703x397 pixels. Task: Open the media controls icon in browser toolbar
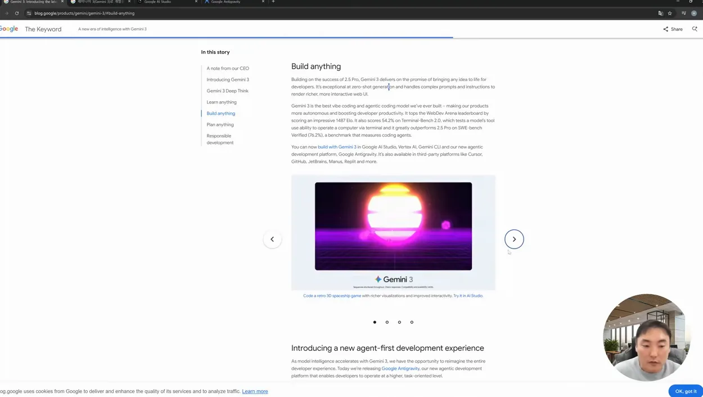pyautogui.click(x=683, y=13)
